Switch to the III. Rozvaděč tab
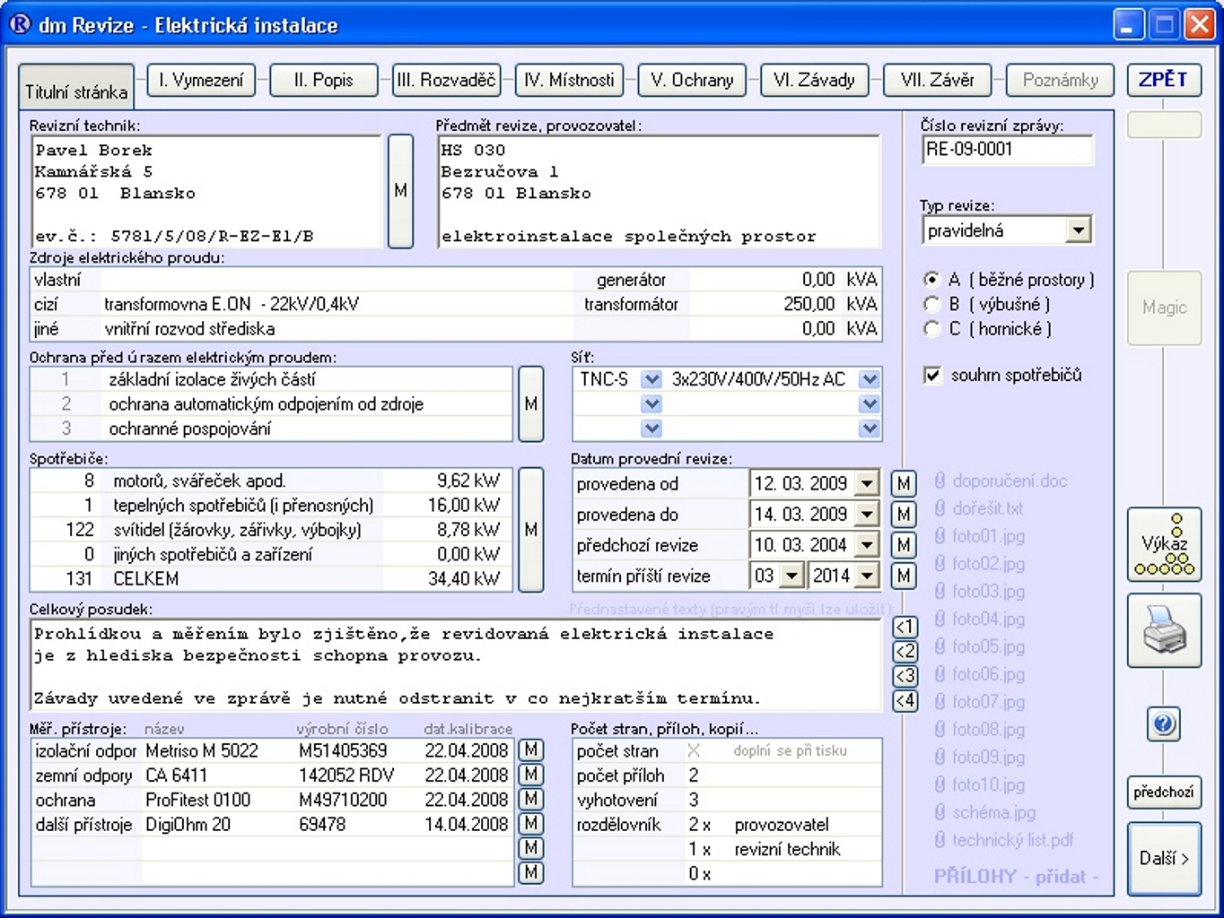Viewport: 1224px width, 918px height. click(x=446, y=81)
